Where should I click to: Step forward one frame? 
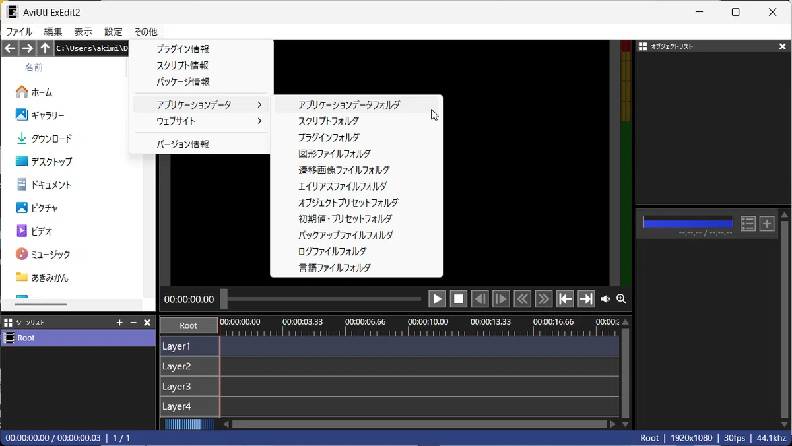(x=501, y=299)
